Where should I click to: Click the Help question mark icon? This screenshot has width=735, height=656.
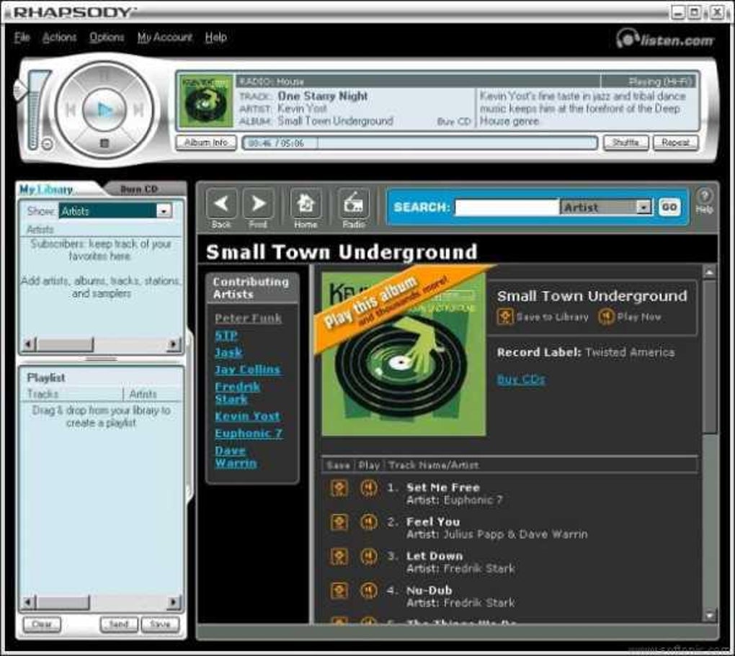click(705, 195)
